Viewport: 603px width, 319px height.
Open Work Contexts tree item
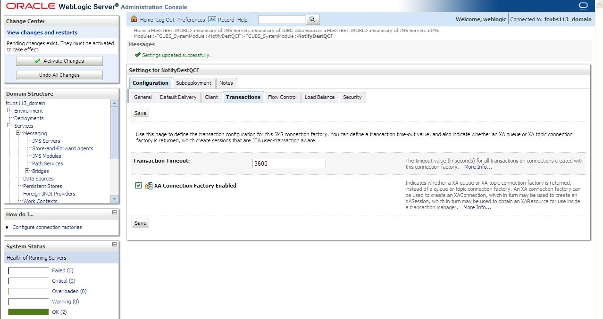40,201
